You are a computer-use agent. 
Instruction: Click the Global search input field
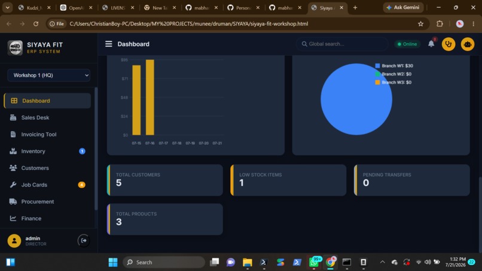tap(342, 44)
